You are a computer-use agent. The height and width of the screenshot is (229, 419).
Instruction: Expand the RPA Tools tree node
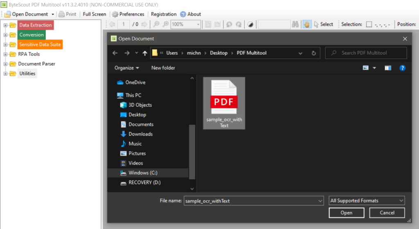(x=5, y=54)
